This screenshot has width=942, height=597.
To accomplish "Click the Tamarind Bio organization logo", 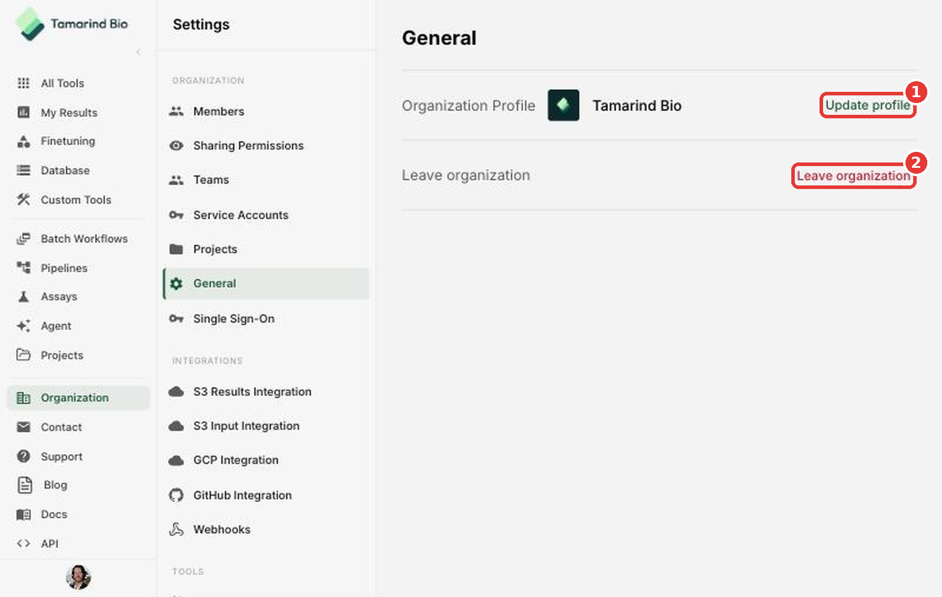I will point(563,105).
